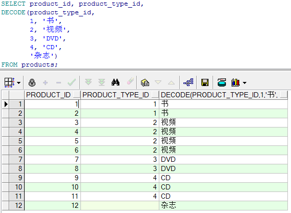Click the eraser clear record icon
Viewport: 291px width, 213px height.
click(130, 81)
